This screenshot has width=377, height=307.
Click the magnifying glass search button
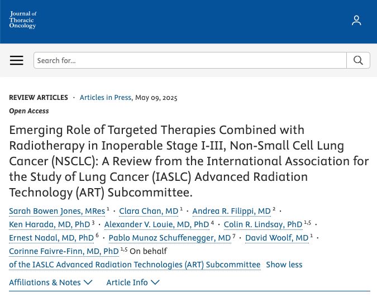pyautogui.click(x=358, y=60)
